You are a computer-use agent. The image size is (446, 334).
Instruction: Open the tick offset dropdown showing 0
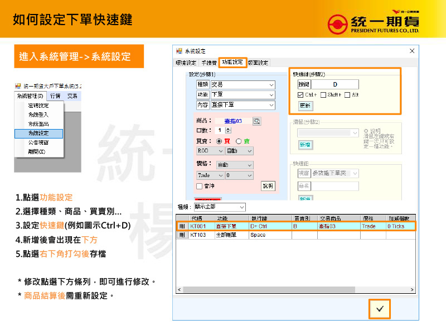click(x=239, y=175)
